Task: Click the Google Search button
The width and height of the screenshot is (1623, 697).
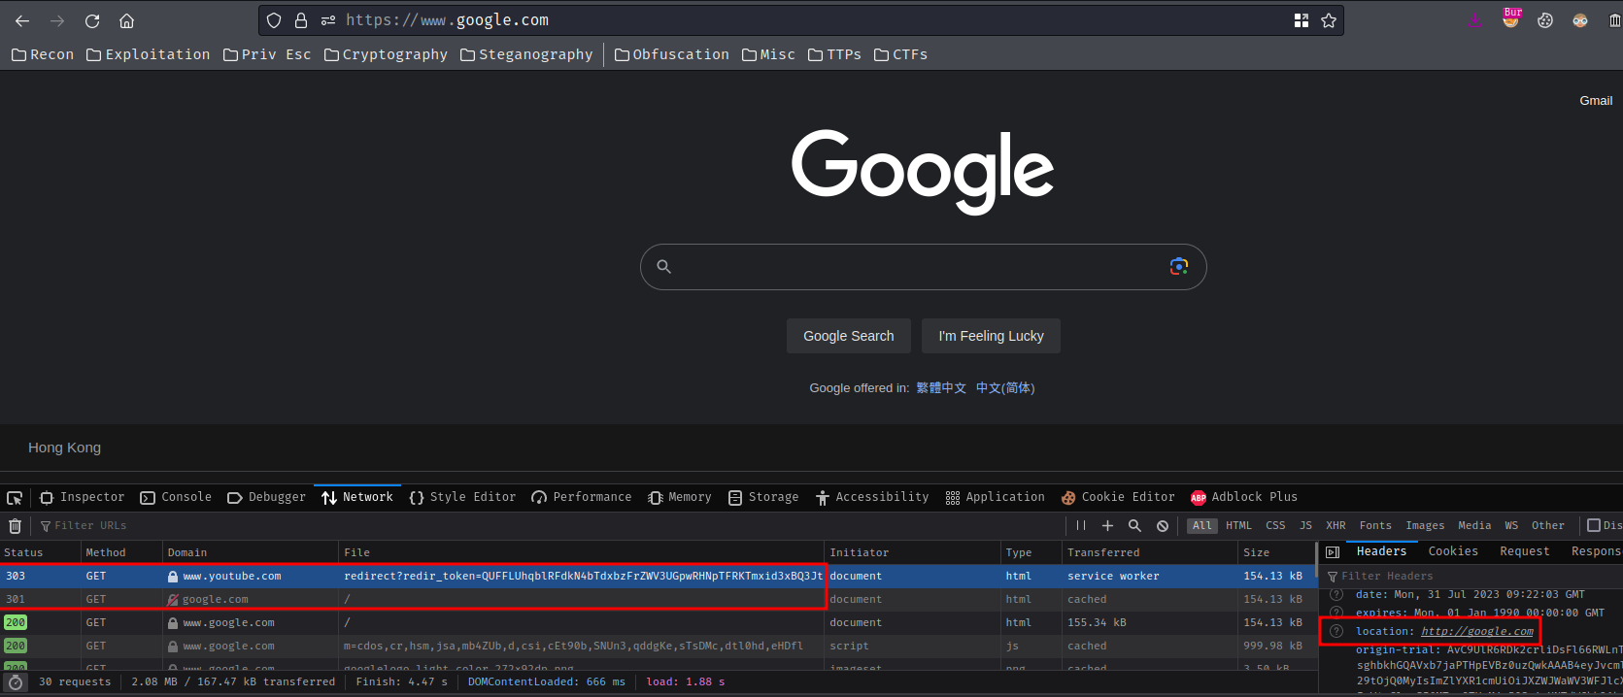Action: click(849, 336)
